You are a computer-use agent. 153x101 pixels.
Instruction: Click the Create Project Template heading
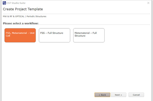(x=23, y=9)
